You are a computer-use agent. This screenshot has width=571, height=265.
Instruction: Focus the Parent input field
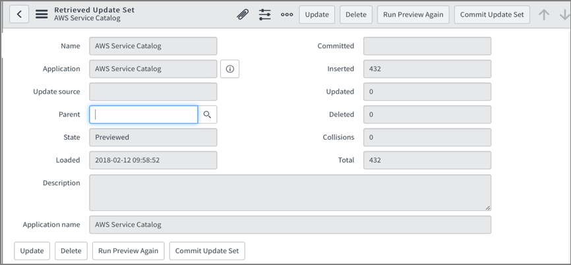click(144, 115)
